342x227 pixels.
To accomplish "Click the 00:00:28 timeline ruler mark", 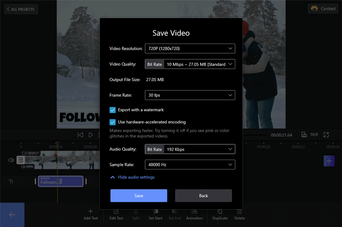I will (263, 147).
